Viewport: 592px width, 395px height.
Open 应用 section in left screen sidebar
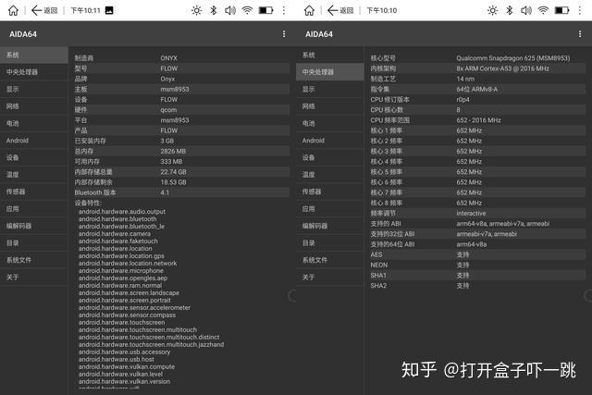[x=34, y=209]
